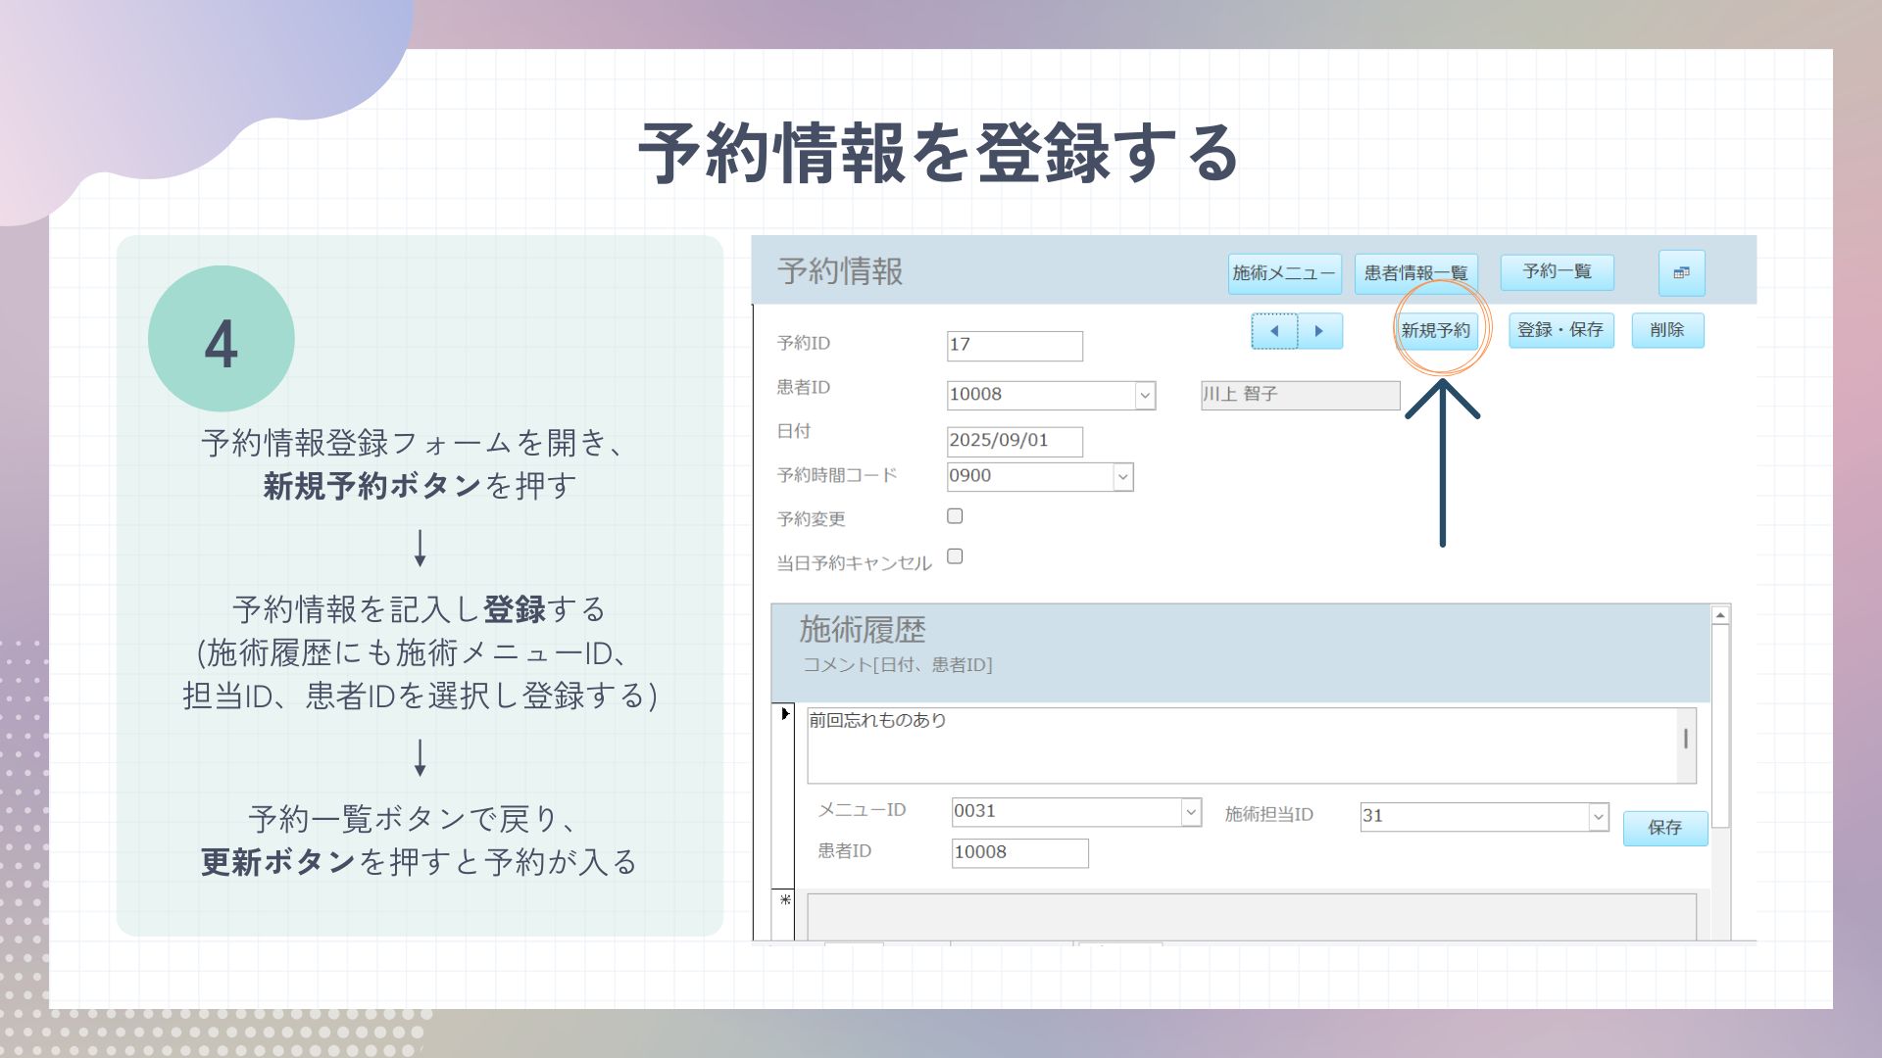1882x1058 pixels.
Task: Open the 施術担当ID dropdown list
Action: pyautogui.click(x=1598, y=816)
